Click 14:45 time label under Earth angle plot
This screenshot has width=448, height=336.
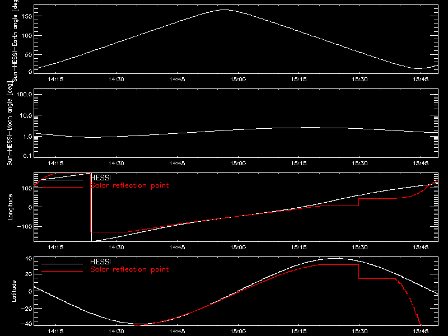click(x=177, y=80)
